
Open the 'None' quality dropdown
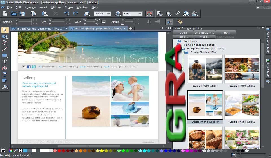click(108, 14)
